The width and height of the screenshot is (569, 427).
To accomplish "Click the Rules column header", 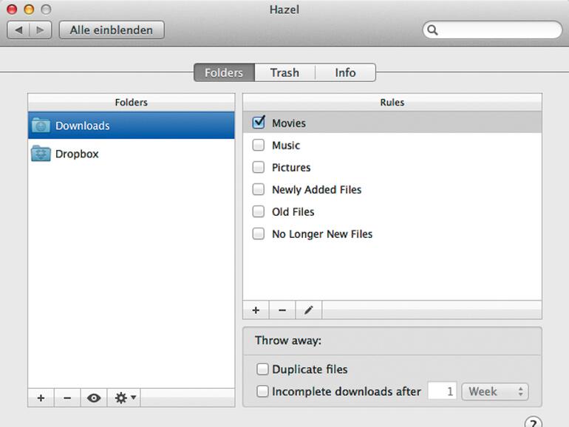I will pos(392,102).
